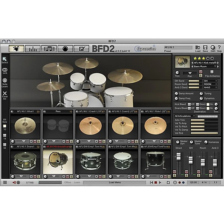Select the Hihat1 cymbal thumbnail
The image size is (224, 224).
(25, 126)
